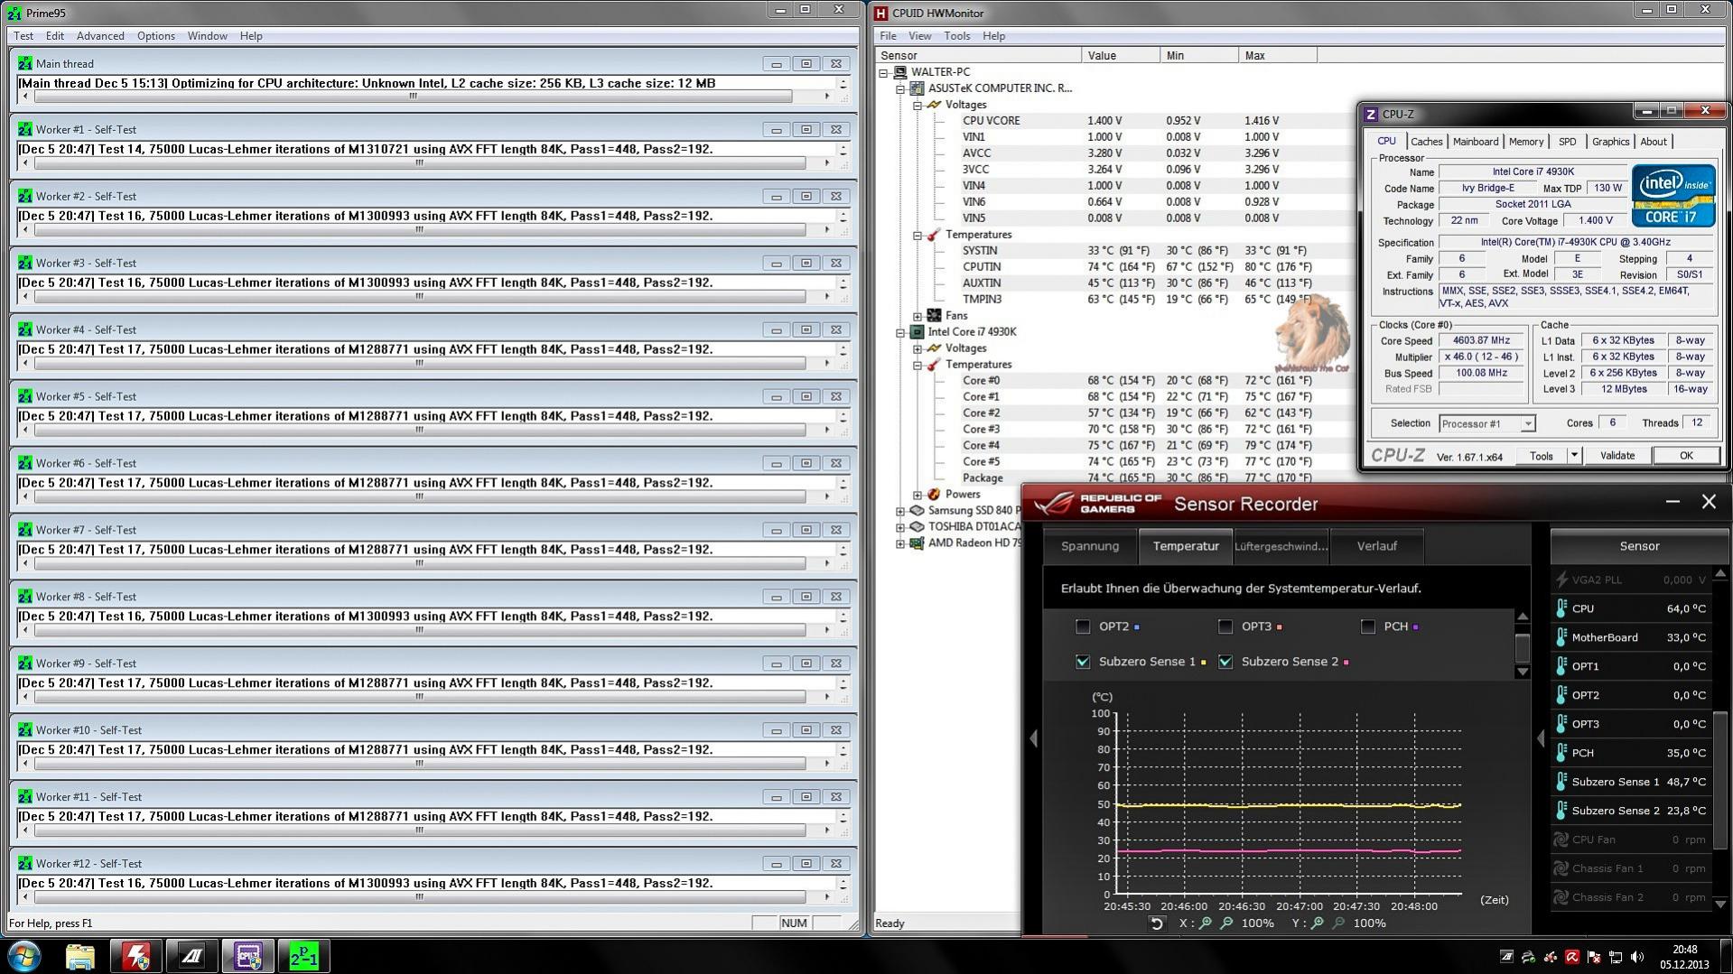Click the Sensor Recorder reset graph icon

[1157, 923]
